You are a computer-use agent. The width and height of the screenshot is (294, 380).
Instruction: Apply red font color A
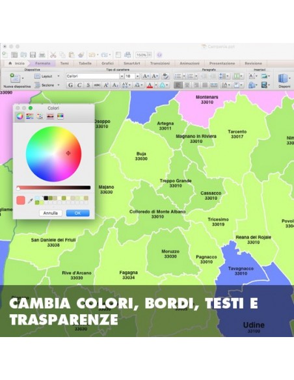click(x=150, y=85)
